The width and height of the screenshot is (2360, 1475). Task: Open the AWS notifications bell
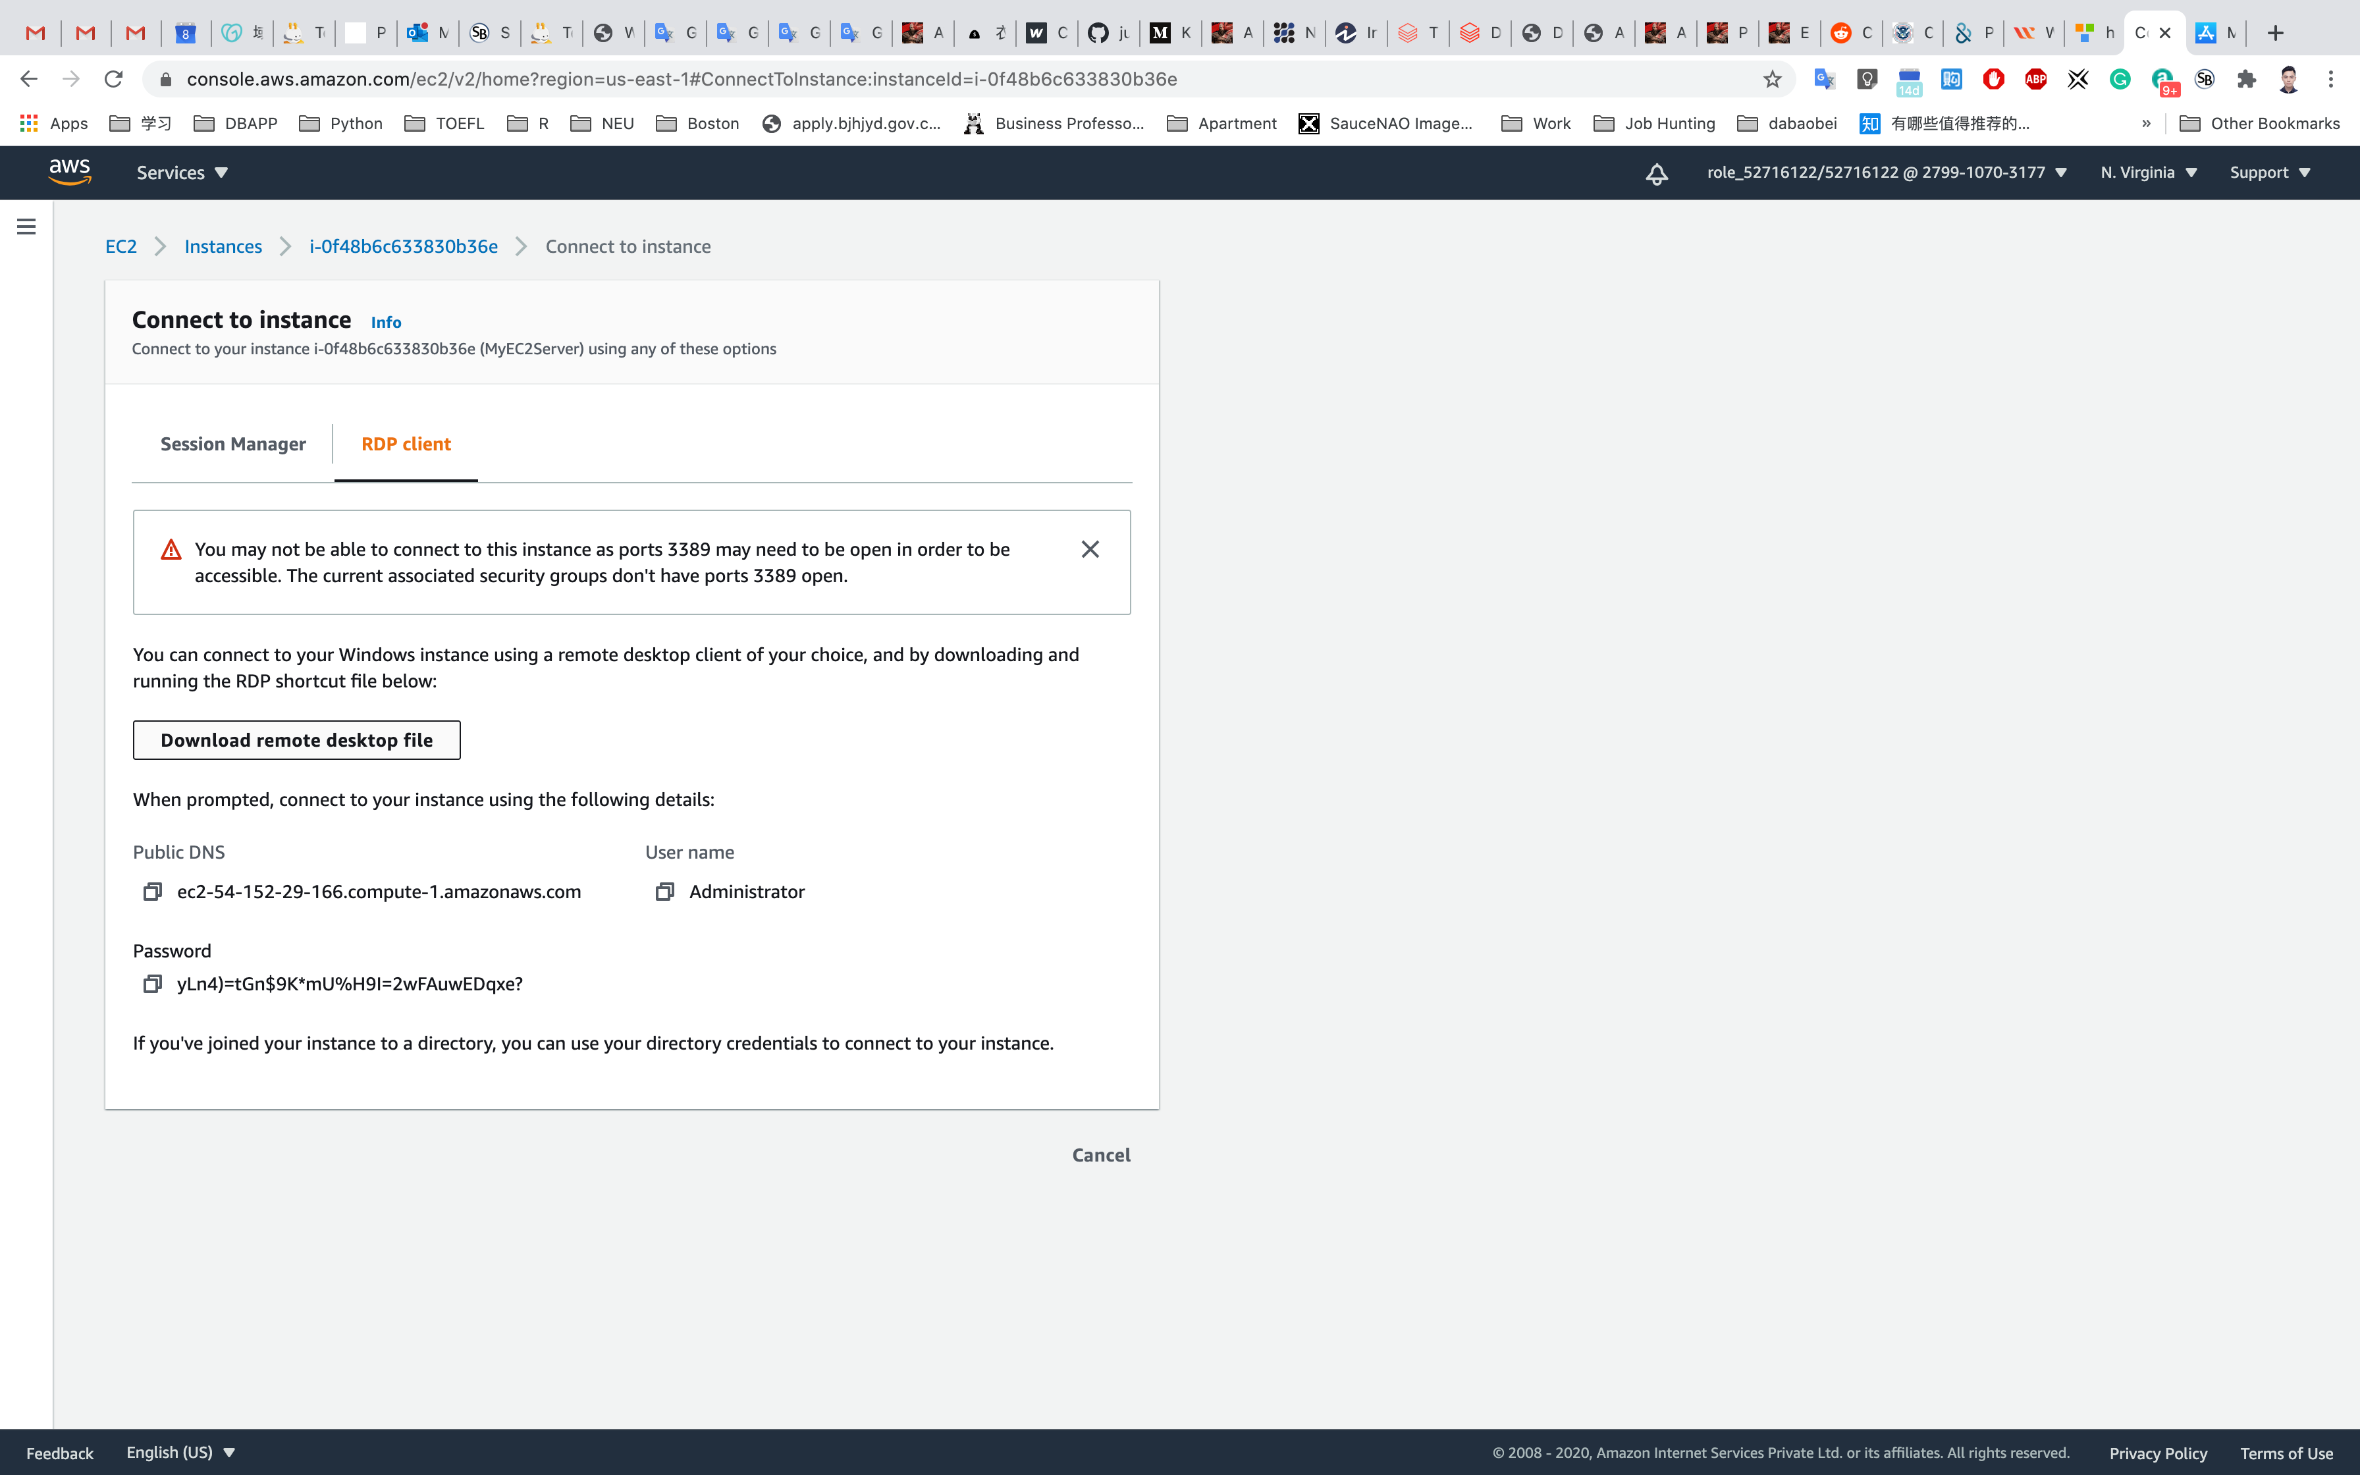pos(1656,174)
